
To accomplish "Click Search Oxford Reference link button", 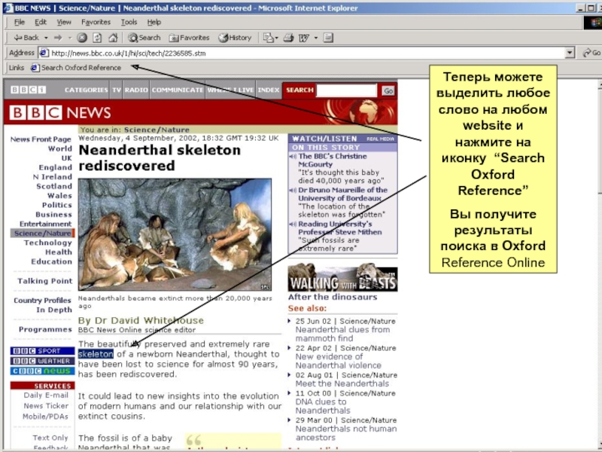I will [x=76, y=68].
